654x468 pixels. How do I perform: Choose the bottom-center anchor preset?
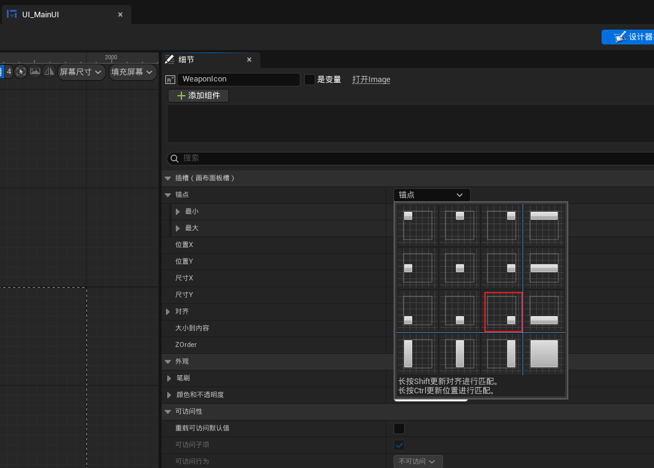tap(460, 311)
